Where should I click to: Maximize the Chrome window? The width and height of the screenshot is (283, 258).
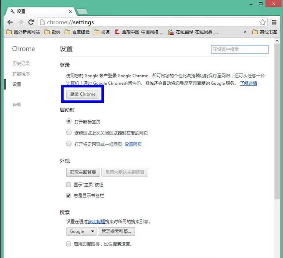pos(261,4)
